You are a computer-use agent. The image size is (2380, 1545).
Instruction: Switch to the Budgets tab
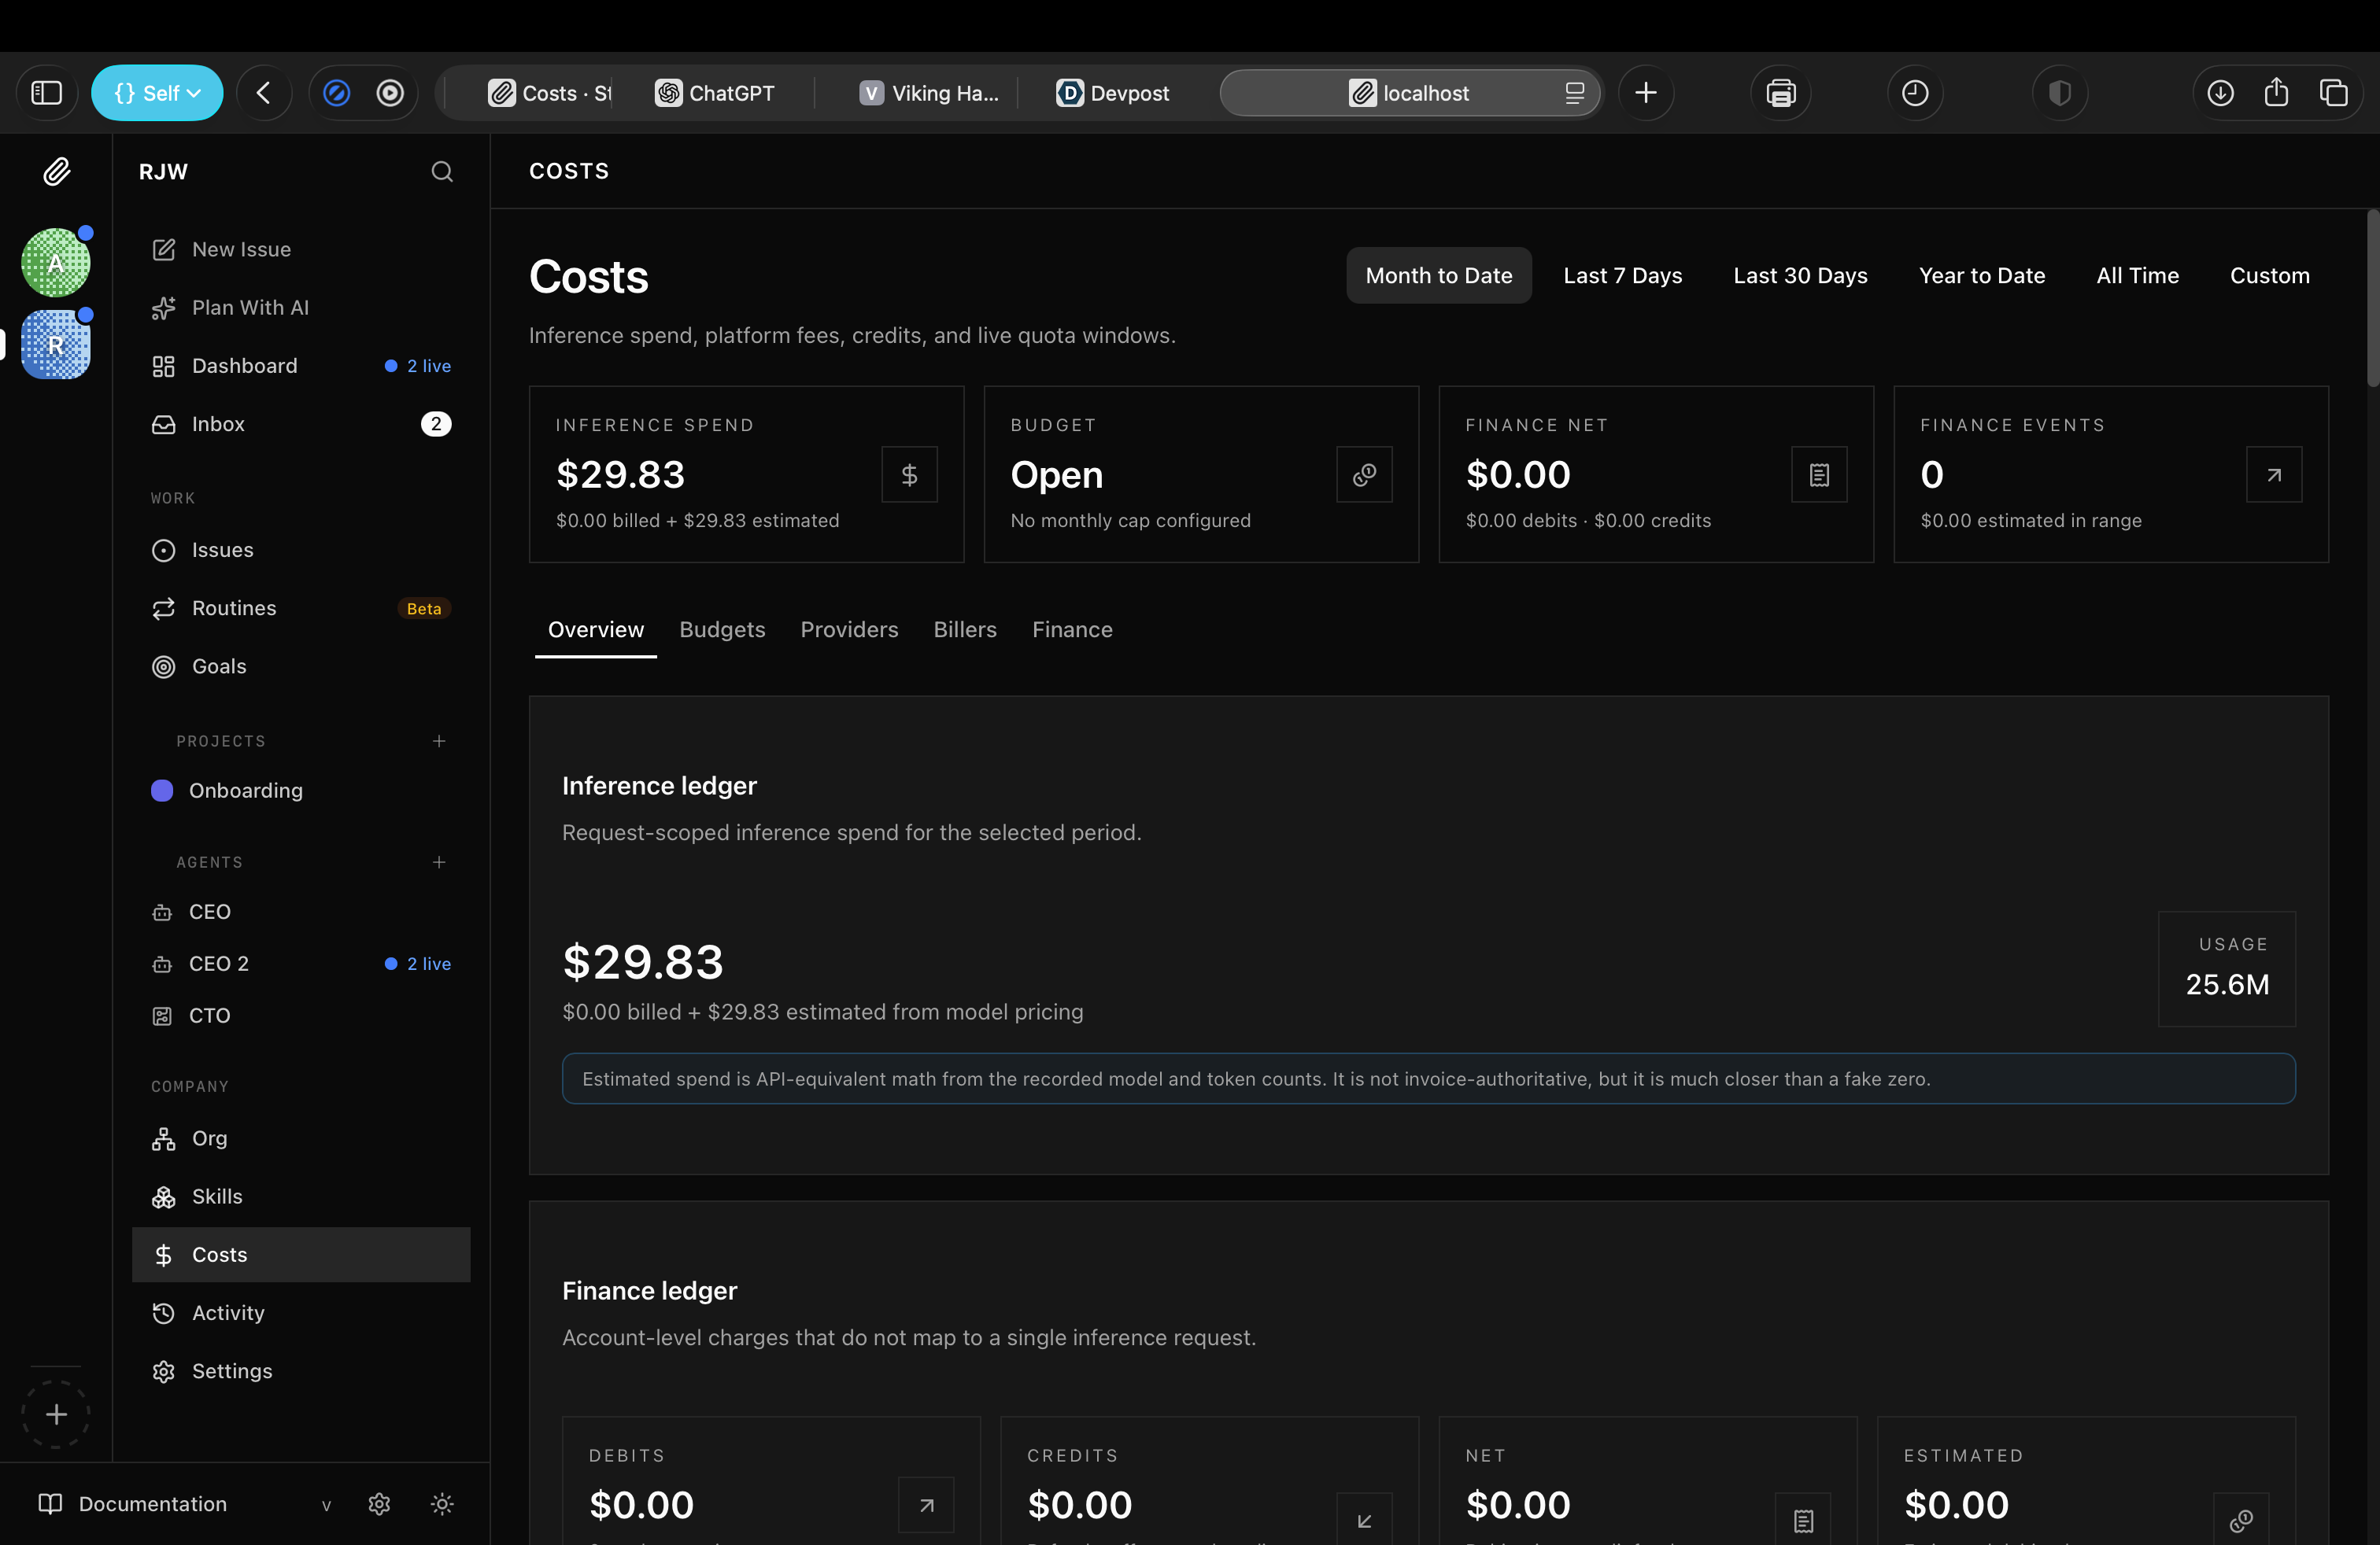tap(722, 629)
